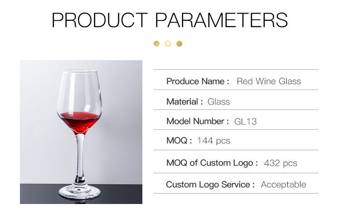The image size is (340, 218).
Task: Click the PRODUCT PARAMETERS heading
Action: [170, 20]
